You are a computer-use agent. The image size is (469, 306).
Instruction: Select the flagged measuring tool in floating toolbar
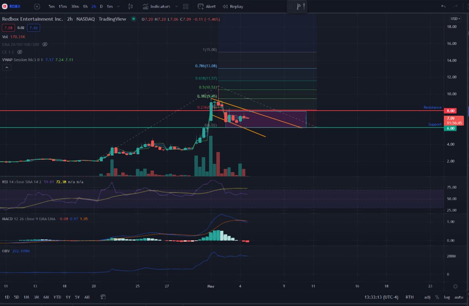click(299, 7)
